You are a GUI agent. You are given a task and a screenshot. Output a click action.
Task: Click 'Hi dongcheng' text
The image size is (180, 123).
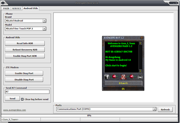tap(113, 57)
